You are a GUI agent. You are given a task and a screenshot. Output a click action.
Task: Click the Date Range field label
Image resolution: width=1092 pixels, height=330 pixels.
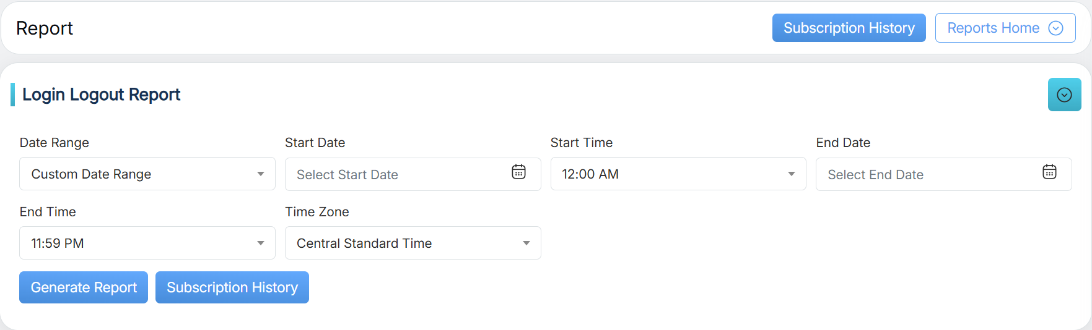(55, 143)
